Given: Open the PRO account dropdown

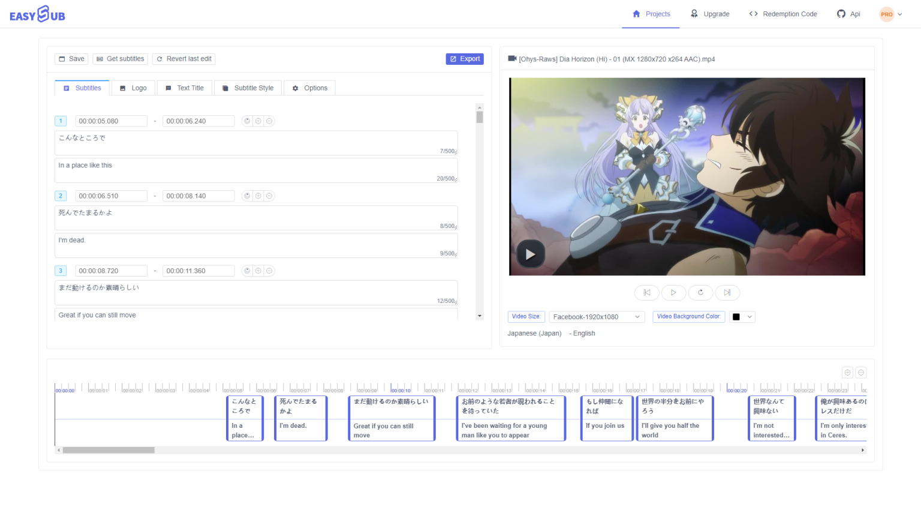Looking at the screenshot, I should (891, 13).
